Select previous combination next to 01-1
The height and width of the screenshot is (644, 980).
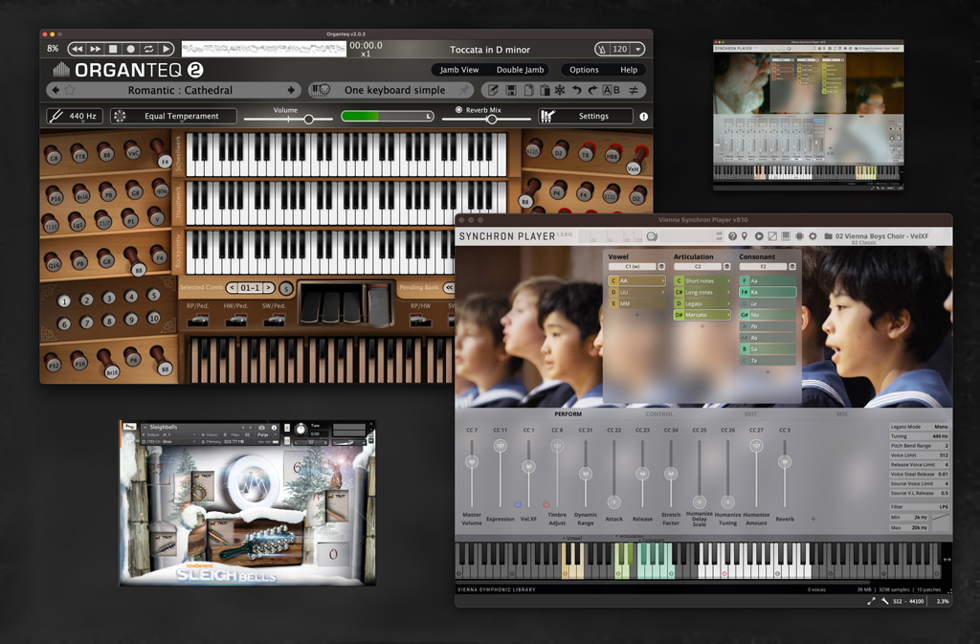232,287
